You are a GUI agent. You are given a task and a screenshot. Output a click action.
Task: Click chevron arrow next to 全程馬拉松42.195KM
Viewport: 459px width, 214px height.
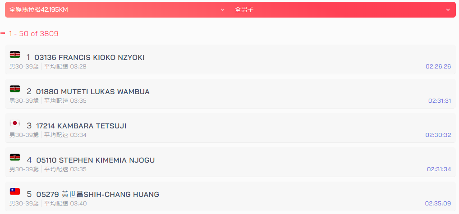tap(222, 10)
